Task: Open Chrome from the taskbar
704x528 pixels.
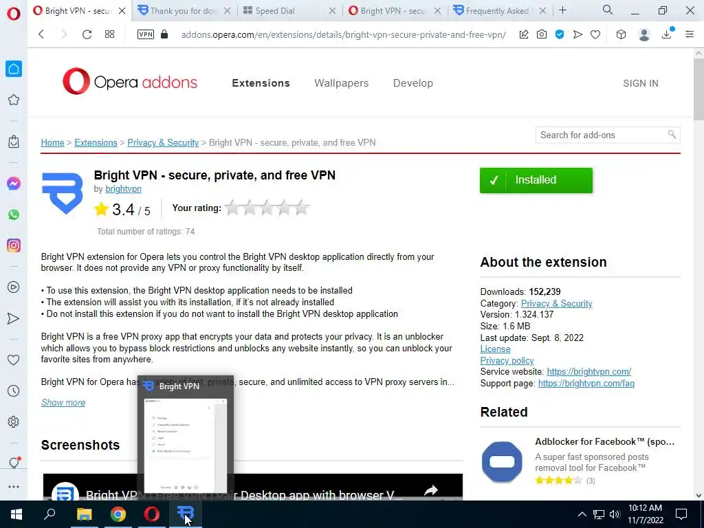Action: (x=118, y=514)
